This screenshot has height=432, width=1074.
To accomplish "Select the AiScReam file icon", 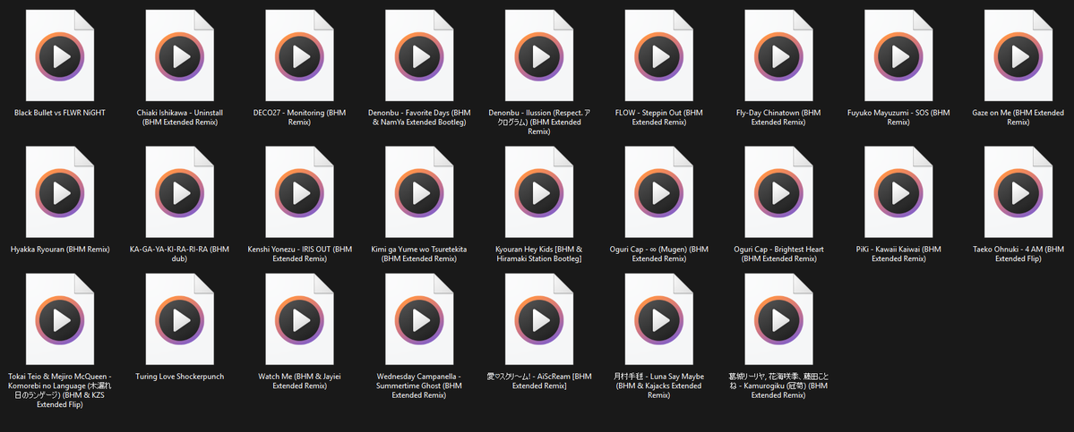I will 539,319.
